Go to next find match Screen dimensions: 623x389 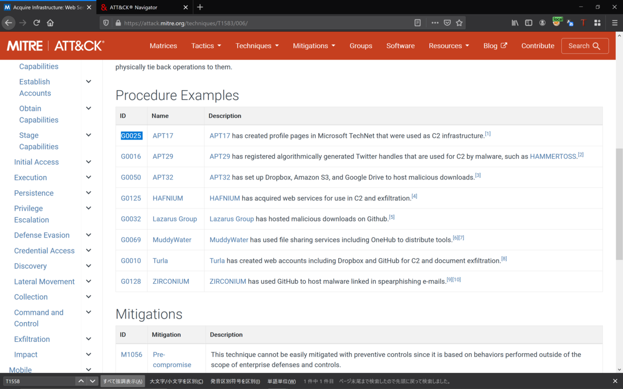pos(92,381)
